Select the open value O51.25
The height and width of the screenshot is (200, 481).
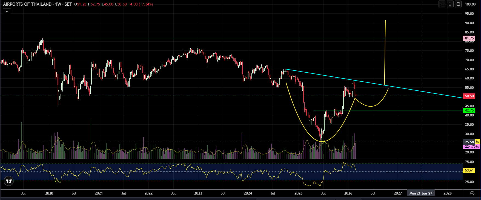click(80, 4)
